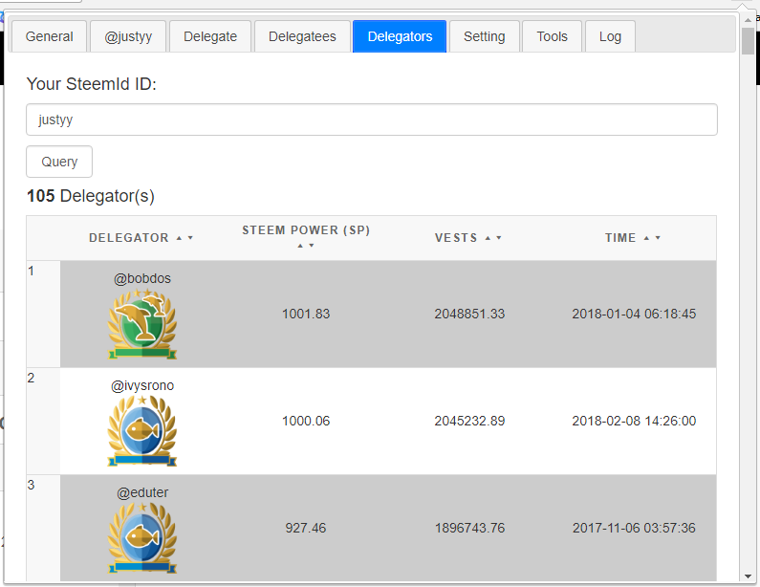Image resolution: width=760 pixels, height=587 pixels.
Task: Sort Delegator column descending arrow
Action: click(190, 238)
